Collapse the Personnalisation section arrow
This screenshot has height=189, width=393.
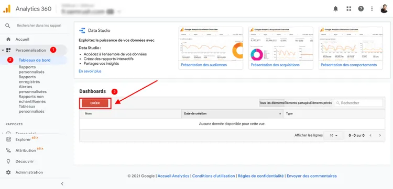coord(3,50)
